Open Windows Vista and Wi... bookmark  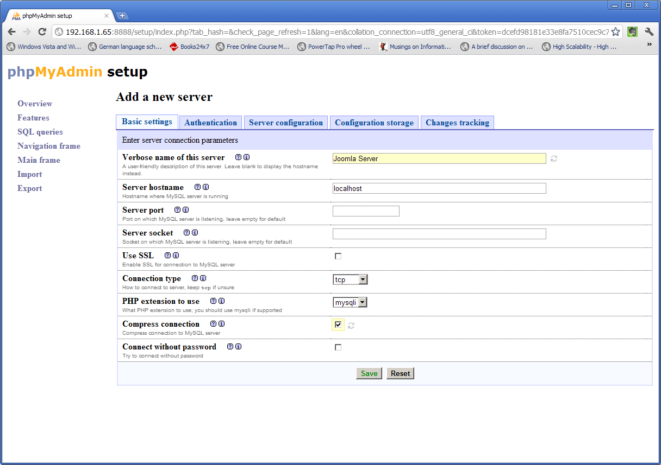coord(44,47)
